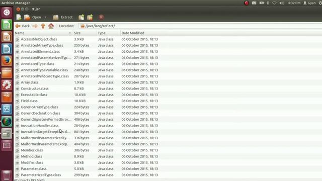Create a new archive with the toolbar icon
This screenshot has width=322, height=181.
(19, 17)
